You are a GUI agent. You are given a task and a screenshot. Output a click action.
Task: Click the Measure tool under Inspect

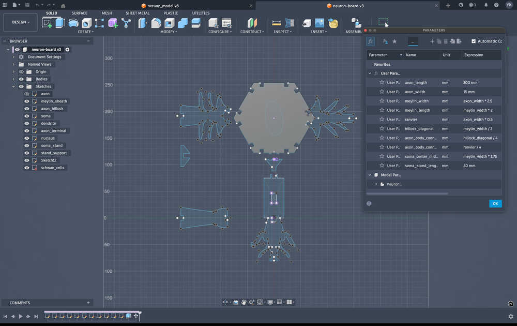pos(277,23)
